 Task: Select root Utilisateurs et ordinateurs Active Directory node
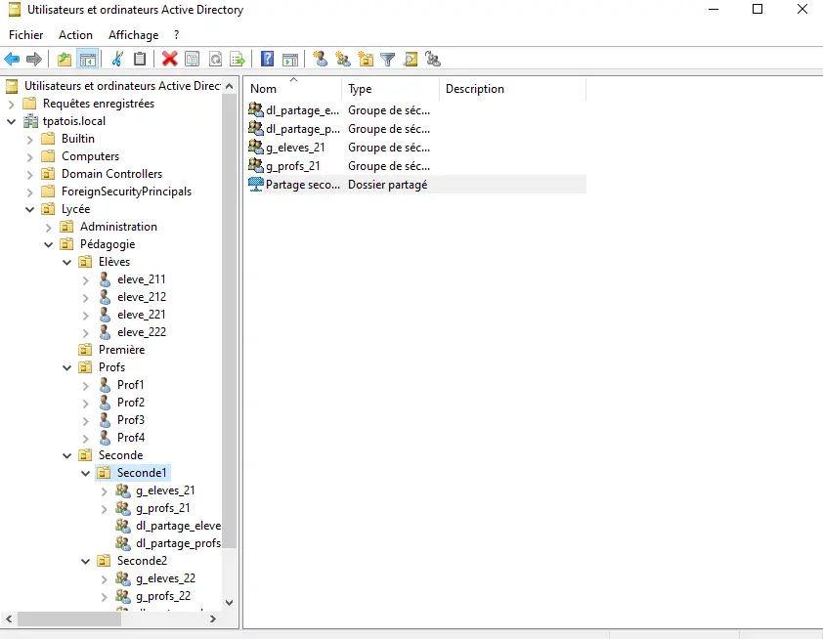[x=123, y=86]
